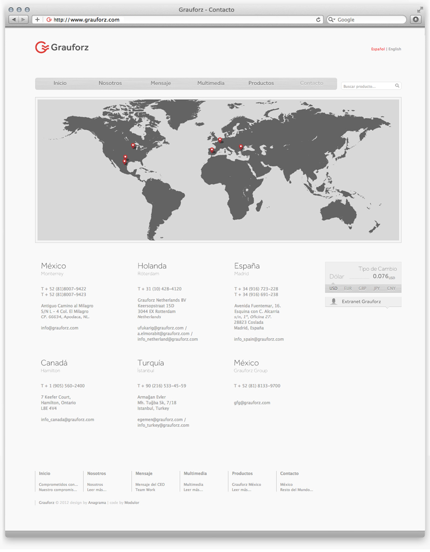
Task: Switch language to English
Action: coord(395,49)
